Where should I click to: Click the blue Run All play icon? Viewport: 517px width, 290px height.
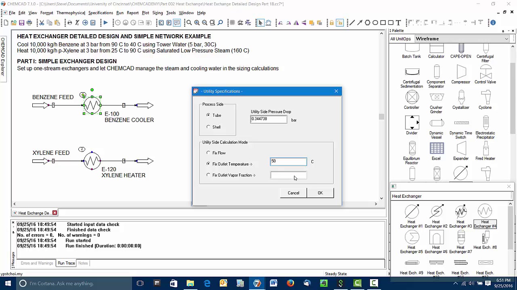(105, 23)
